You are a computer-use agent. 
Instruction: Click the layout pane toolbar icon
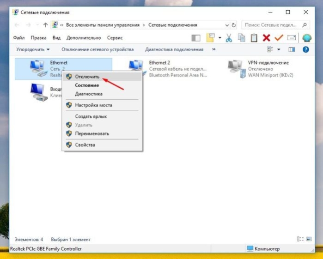[x=196, y=38]
